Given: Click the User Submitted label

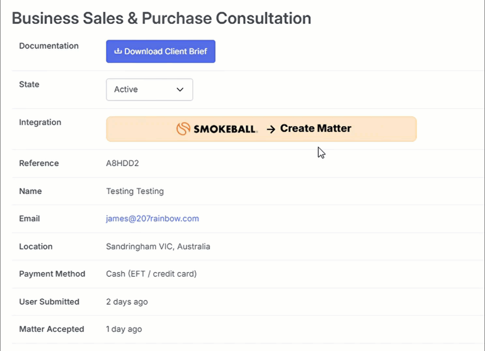Looking at the screenshot, I should [x=49, y=302].
